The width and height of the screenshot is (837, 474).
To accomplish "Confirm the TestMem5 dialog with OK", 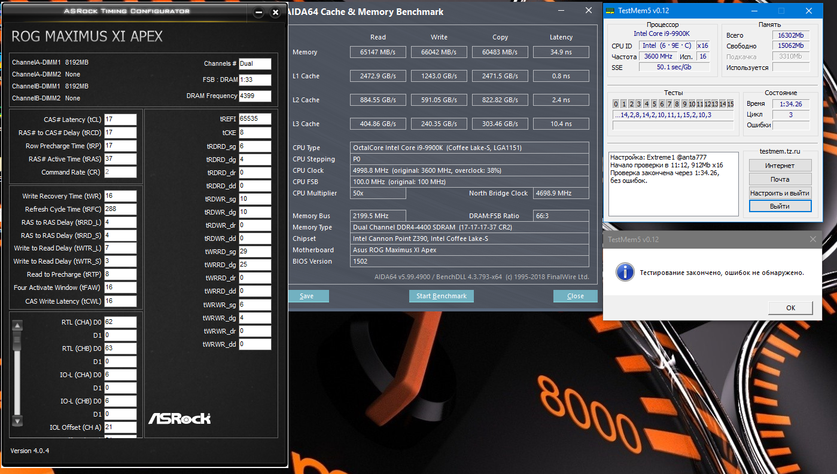I will coord(790,308).
